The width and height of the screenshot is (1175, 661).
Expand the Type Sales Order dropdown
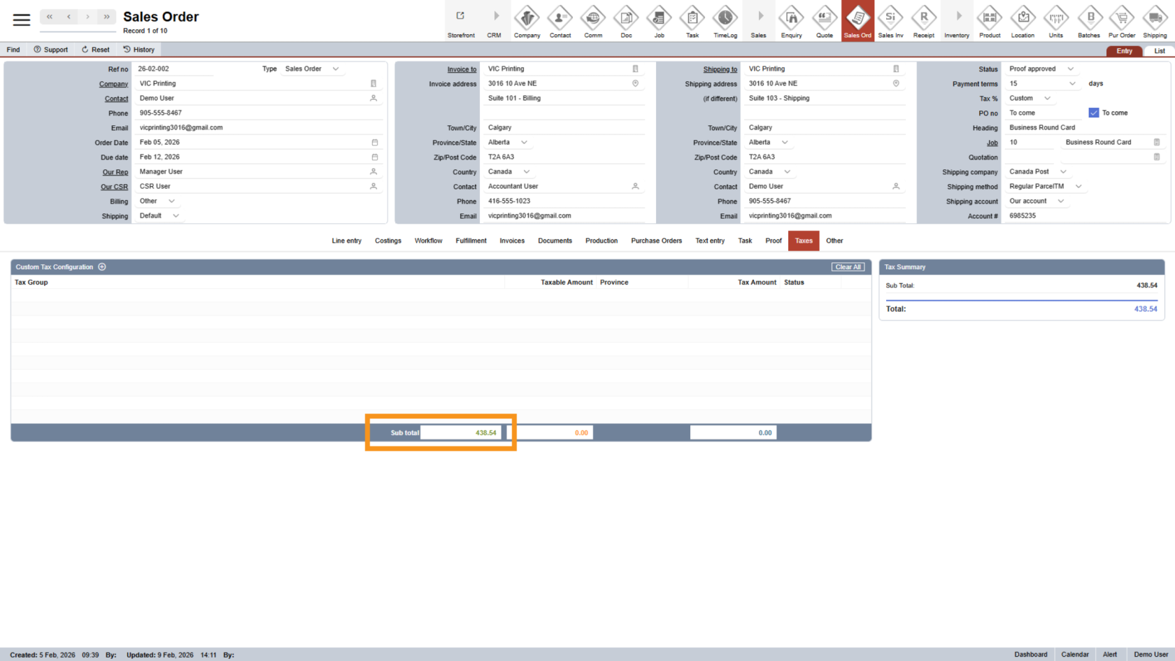[x=336, y=69]
